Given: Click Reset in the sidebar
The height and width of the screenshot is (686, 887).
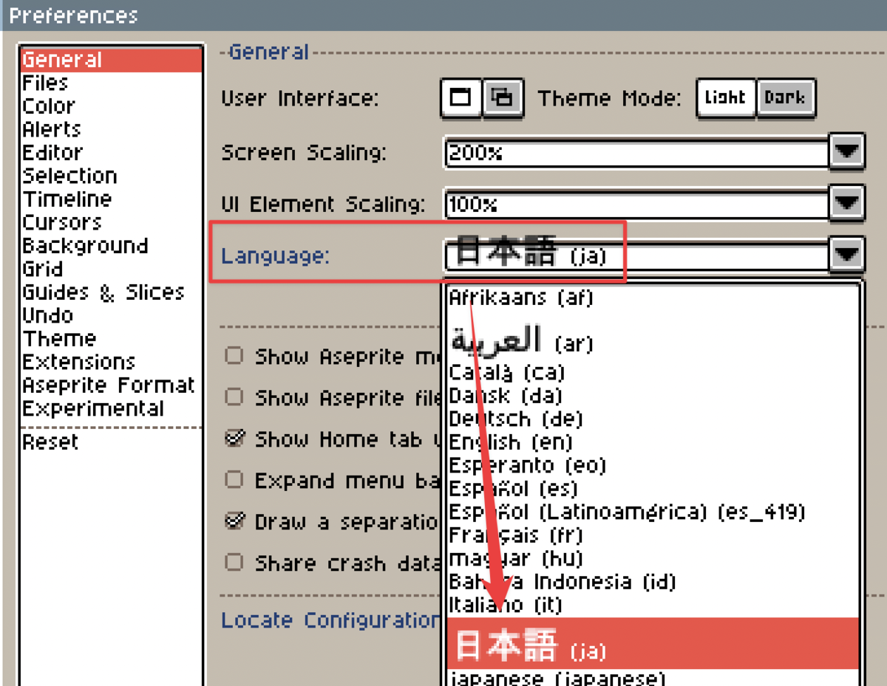Looking at the screenshot, I should click(x=111, y=442).
